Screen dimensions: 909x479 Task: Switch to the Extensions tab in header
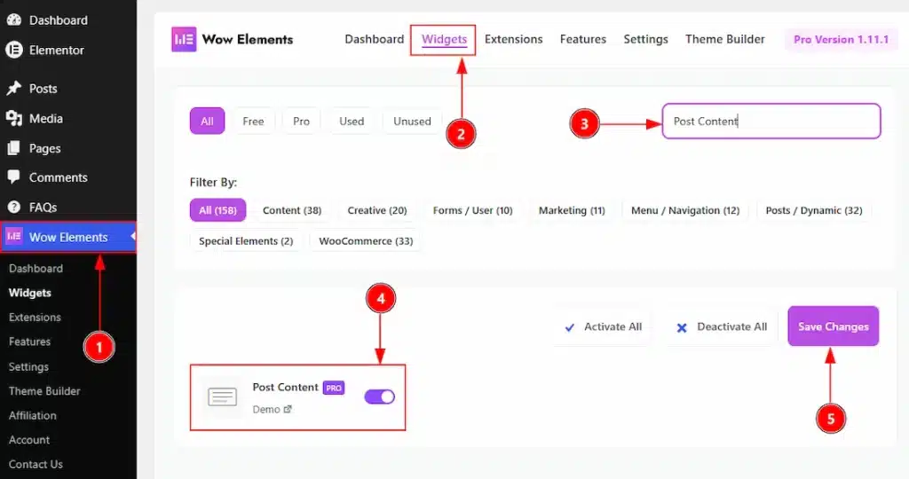[514, 39]
